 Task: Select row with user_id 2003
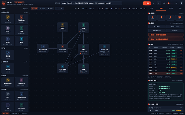point(166,68)
